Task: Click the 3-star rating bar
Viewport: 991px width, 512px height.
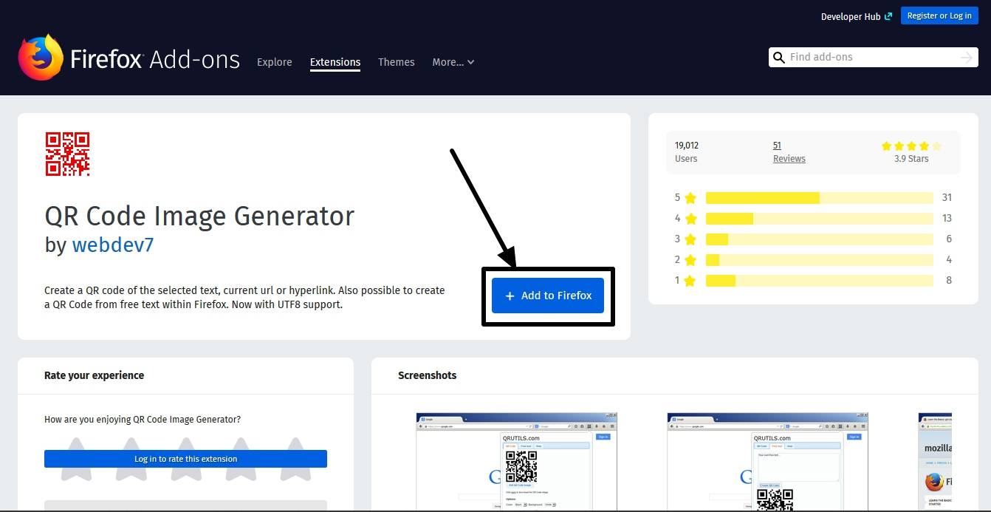Action: (x=820, y=239)
